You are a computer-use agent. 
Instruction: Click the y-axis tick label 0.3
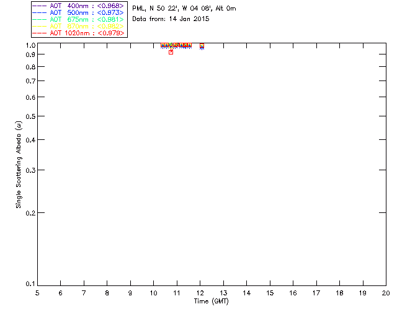click(x=30, y=170)
